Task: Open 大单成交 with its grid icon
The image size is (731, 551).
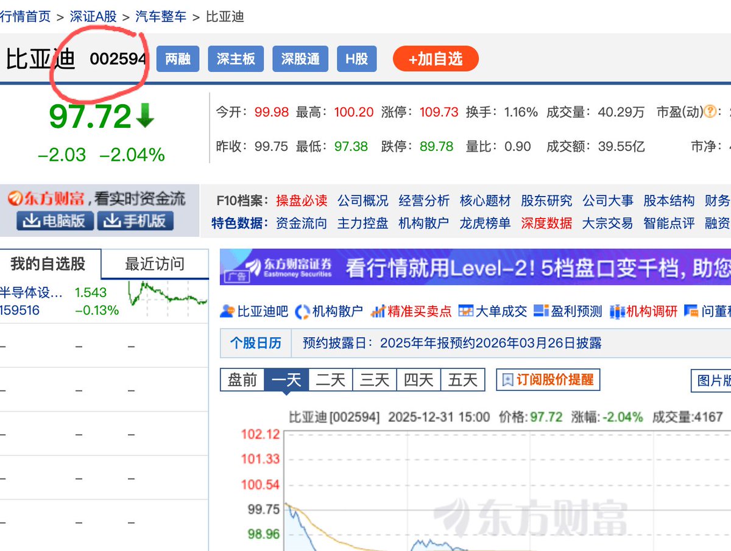Action: pyautogui.click(x=468, y=311)
